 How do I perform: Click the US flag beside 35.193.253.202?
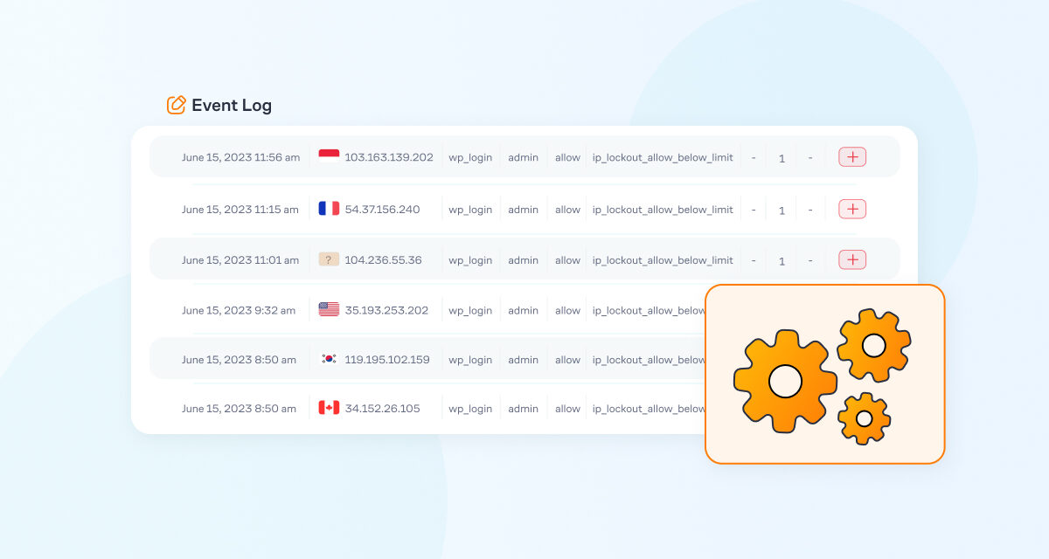(x=329, y=309)
